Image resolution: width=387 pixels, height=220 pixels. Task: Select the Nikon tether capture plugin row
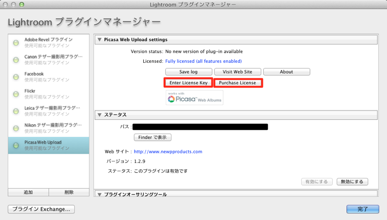[x=49, y=128]
